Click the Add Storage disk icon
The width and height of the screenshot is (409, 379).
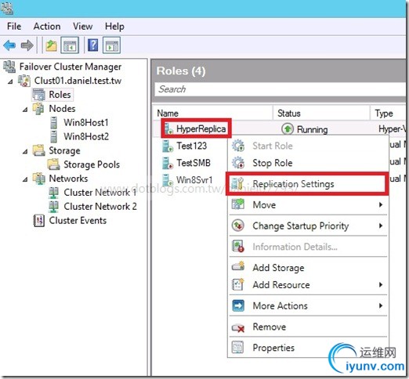238,267
